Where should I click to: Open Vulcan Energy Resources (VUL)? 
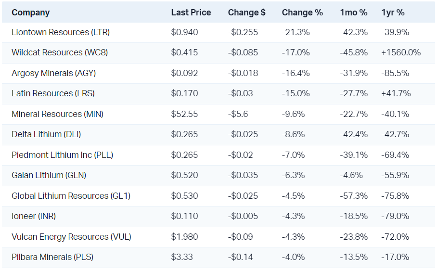71,237
